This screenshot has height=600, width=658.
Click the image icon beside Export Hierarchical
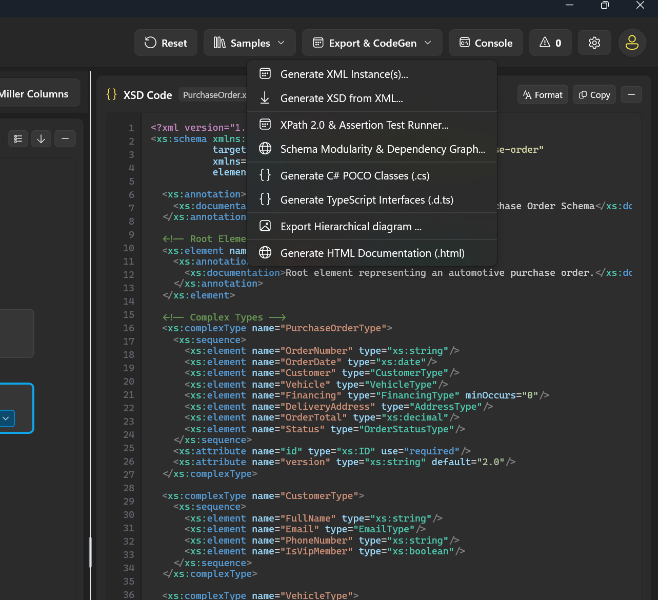pyautogui.click(x=265, y=226)
